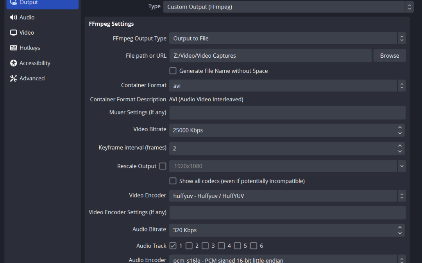422x263 pixels.
Task: Click the Video Encoder Settings text field
Action: click(x=287, y=213)
